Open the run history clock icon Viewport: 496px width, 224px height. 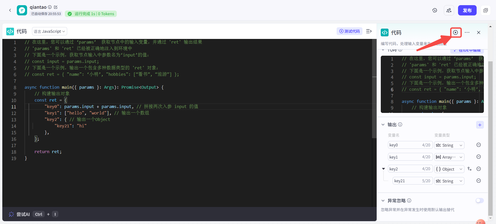(435, 10)
